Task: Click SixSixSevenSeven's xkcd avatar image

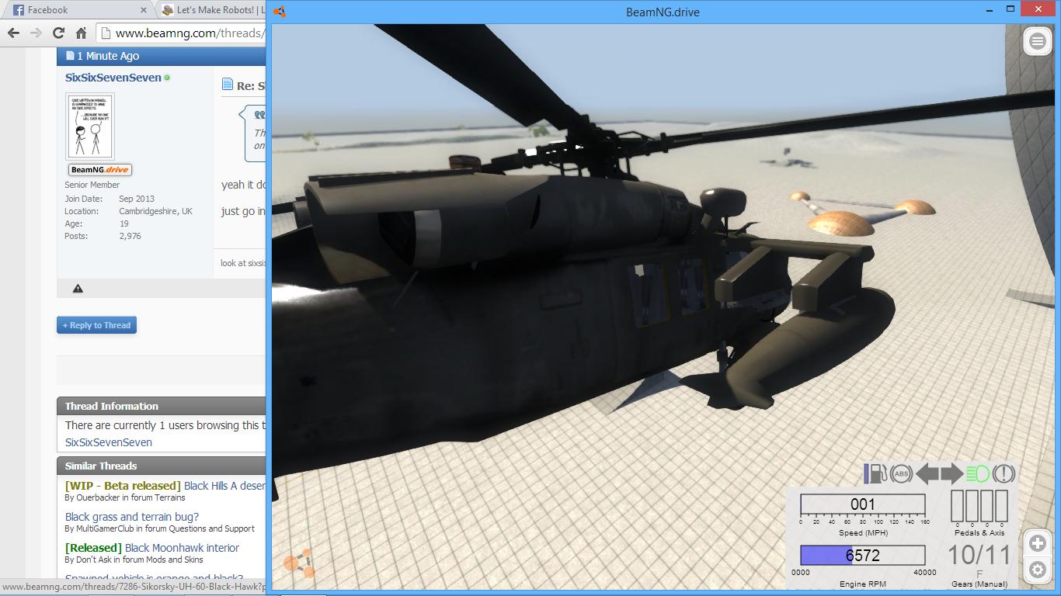Action: pos(90,126)
